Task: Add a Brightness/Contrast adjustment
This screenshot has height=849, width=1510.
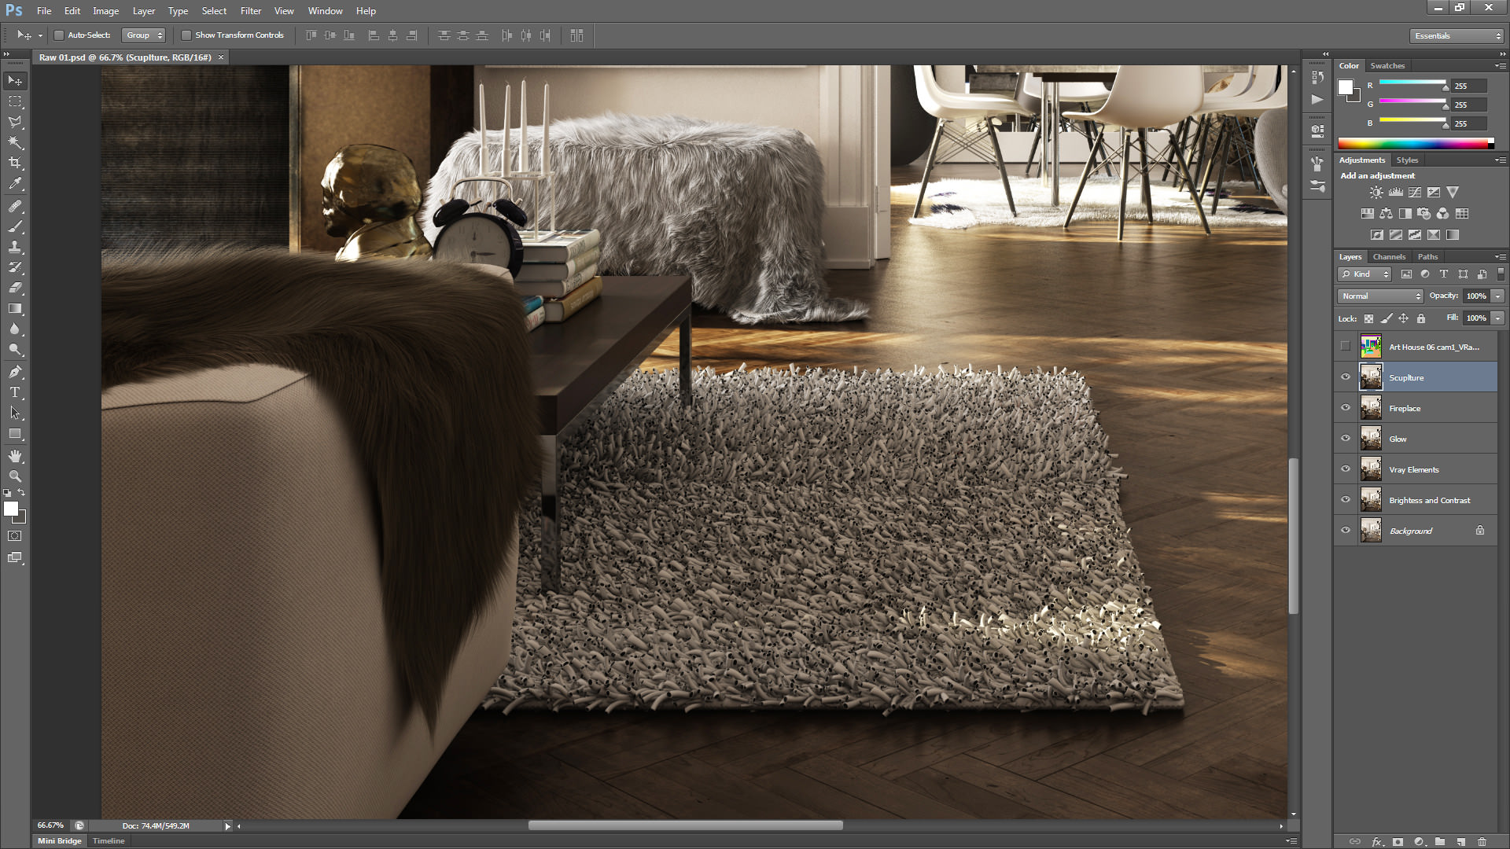Action: coord(1376,193)
